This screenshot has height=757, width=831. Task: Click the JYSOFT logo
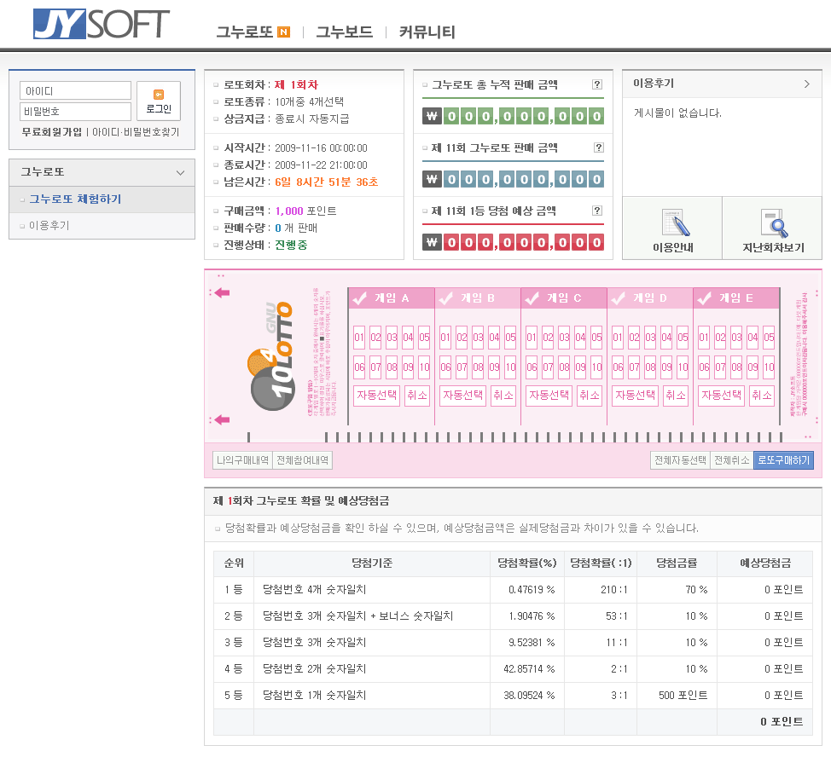click(101, 24)
